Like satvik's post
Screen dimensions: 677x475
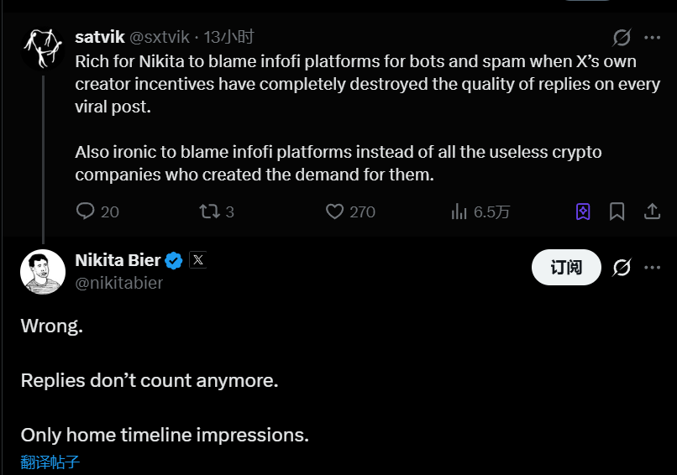click(x=335, y=211)
